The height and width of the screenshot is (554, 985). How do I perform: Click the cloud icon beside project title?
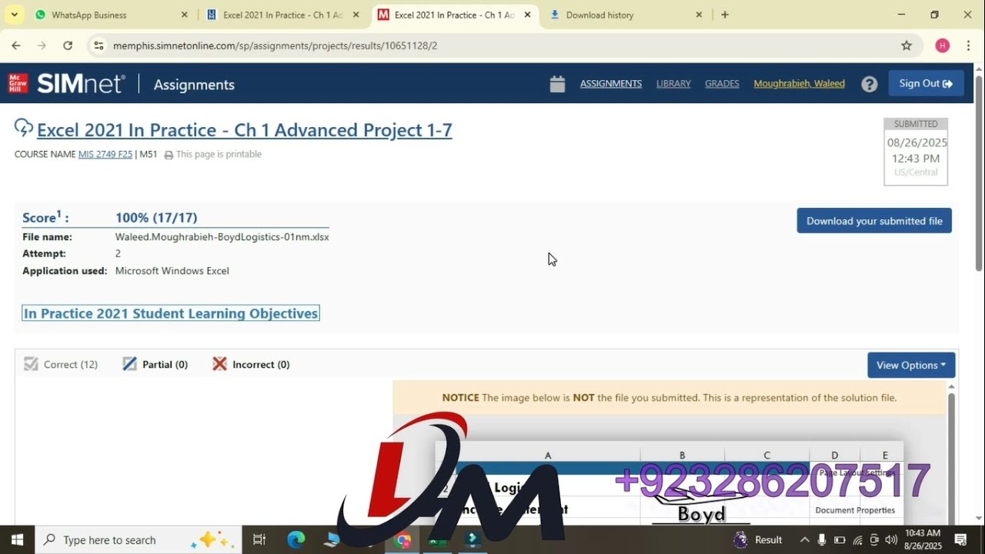(x=24, y=128)
